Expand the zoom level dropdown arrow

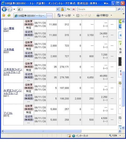coord(120,136)
